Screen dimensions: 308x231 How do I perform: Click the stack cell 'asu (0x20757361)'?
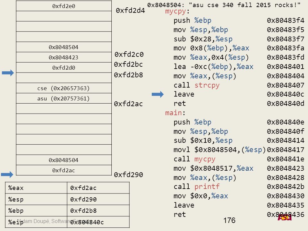(x=64, y=98)
